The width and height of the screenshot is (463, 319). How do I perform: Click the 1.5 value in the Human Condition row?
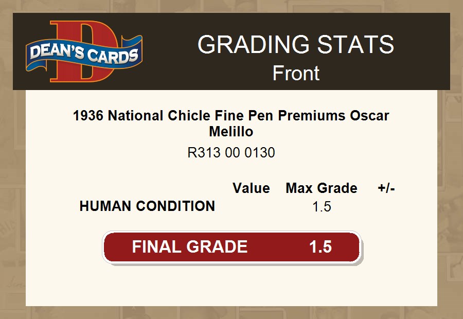[322, 207]
